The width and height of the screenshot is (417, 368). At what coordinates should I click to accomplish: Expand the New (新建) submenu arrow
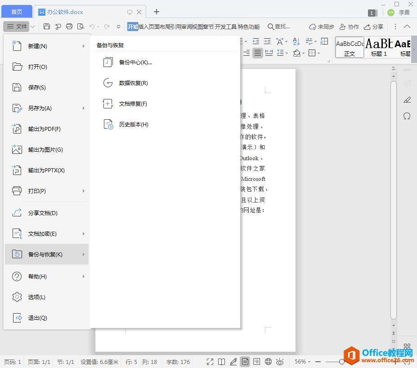(84, 46)
